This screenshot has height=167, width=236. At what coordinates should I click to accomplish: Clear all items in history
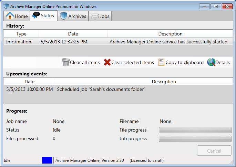click(81, 62)
